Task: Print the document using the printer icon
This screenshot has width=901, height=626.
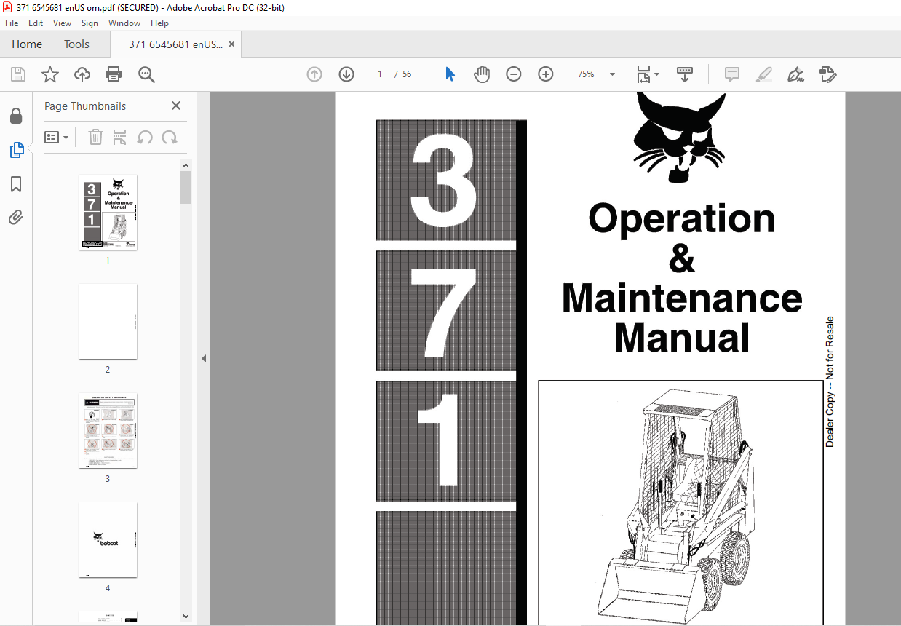Action: click(114, 74)
